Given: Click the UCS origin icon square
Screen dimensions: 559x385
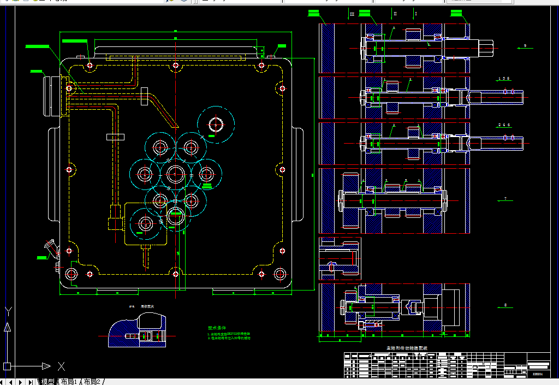Looking at the screenshot, I should coord(7,366).
